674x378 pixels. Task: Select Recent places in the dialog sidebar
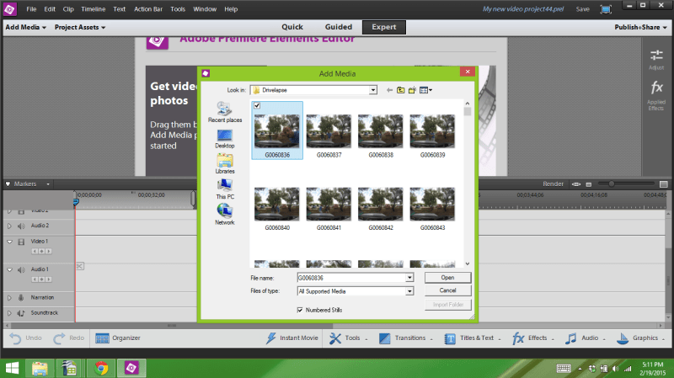point(225,112)
